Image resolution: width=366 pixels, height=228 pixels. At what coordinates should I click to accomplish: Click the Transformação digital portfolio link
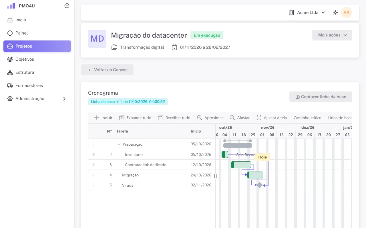[142, 47]
